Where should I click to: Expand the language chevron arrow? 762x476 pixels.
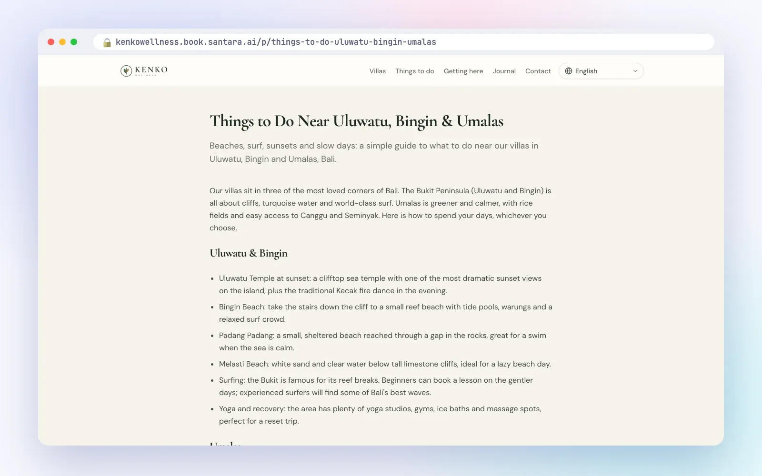click(635, 71)
